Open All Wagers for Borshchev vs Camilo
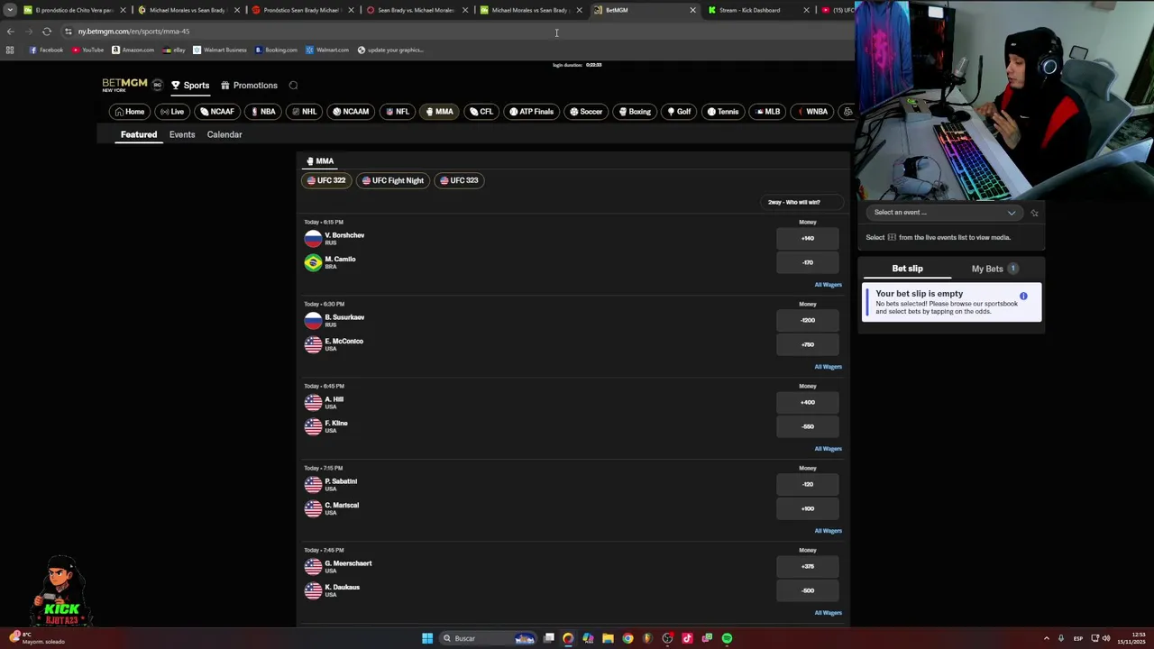1154x649 pixels. click(x=828, y=285)
